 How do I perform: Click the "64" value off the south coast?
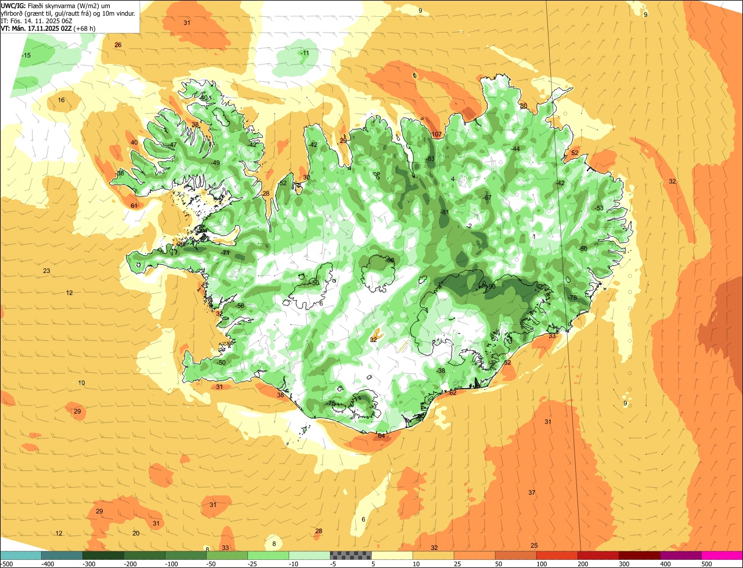click(x=381, y=436)
